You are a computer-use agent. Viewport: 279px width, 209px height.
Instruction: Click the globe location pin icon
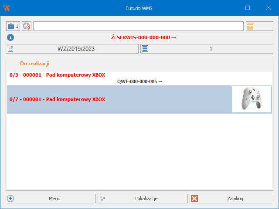coord(27,26)
